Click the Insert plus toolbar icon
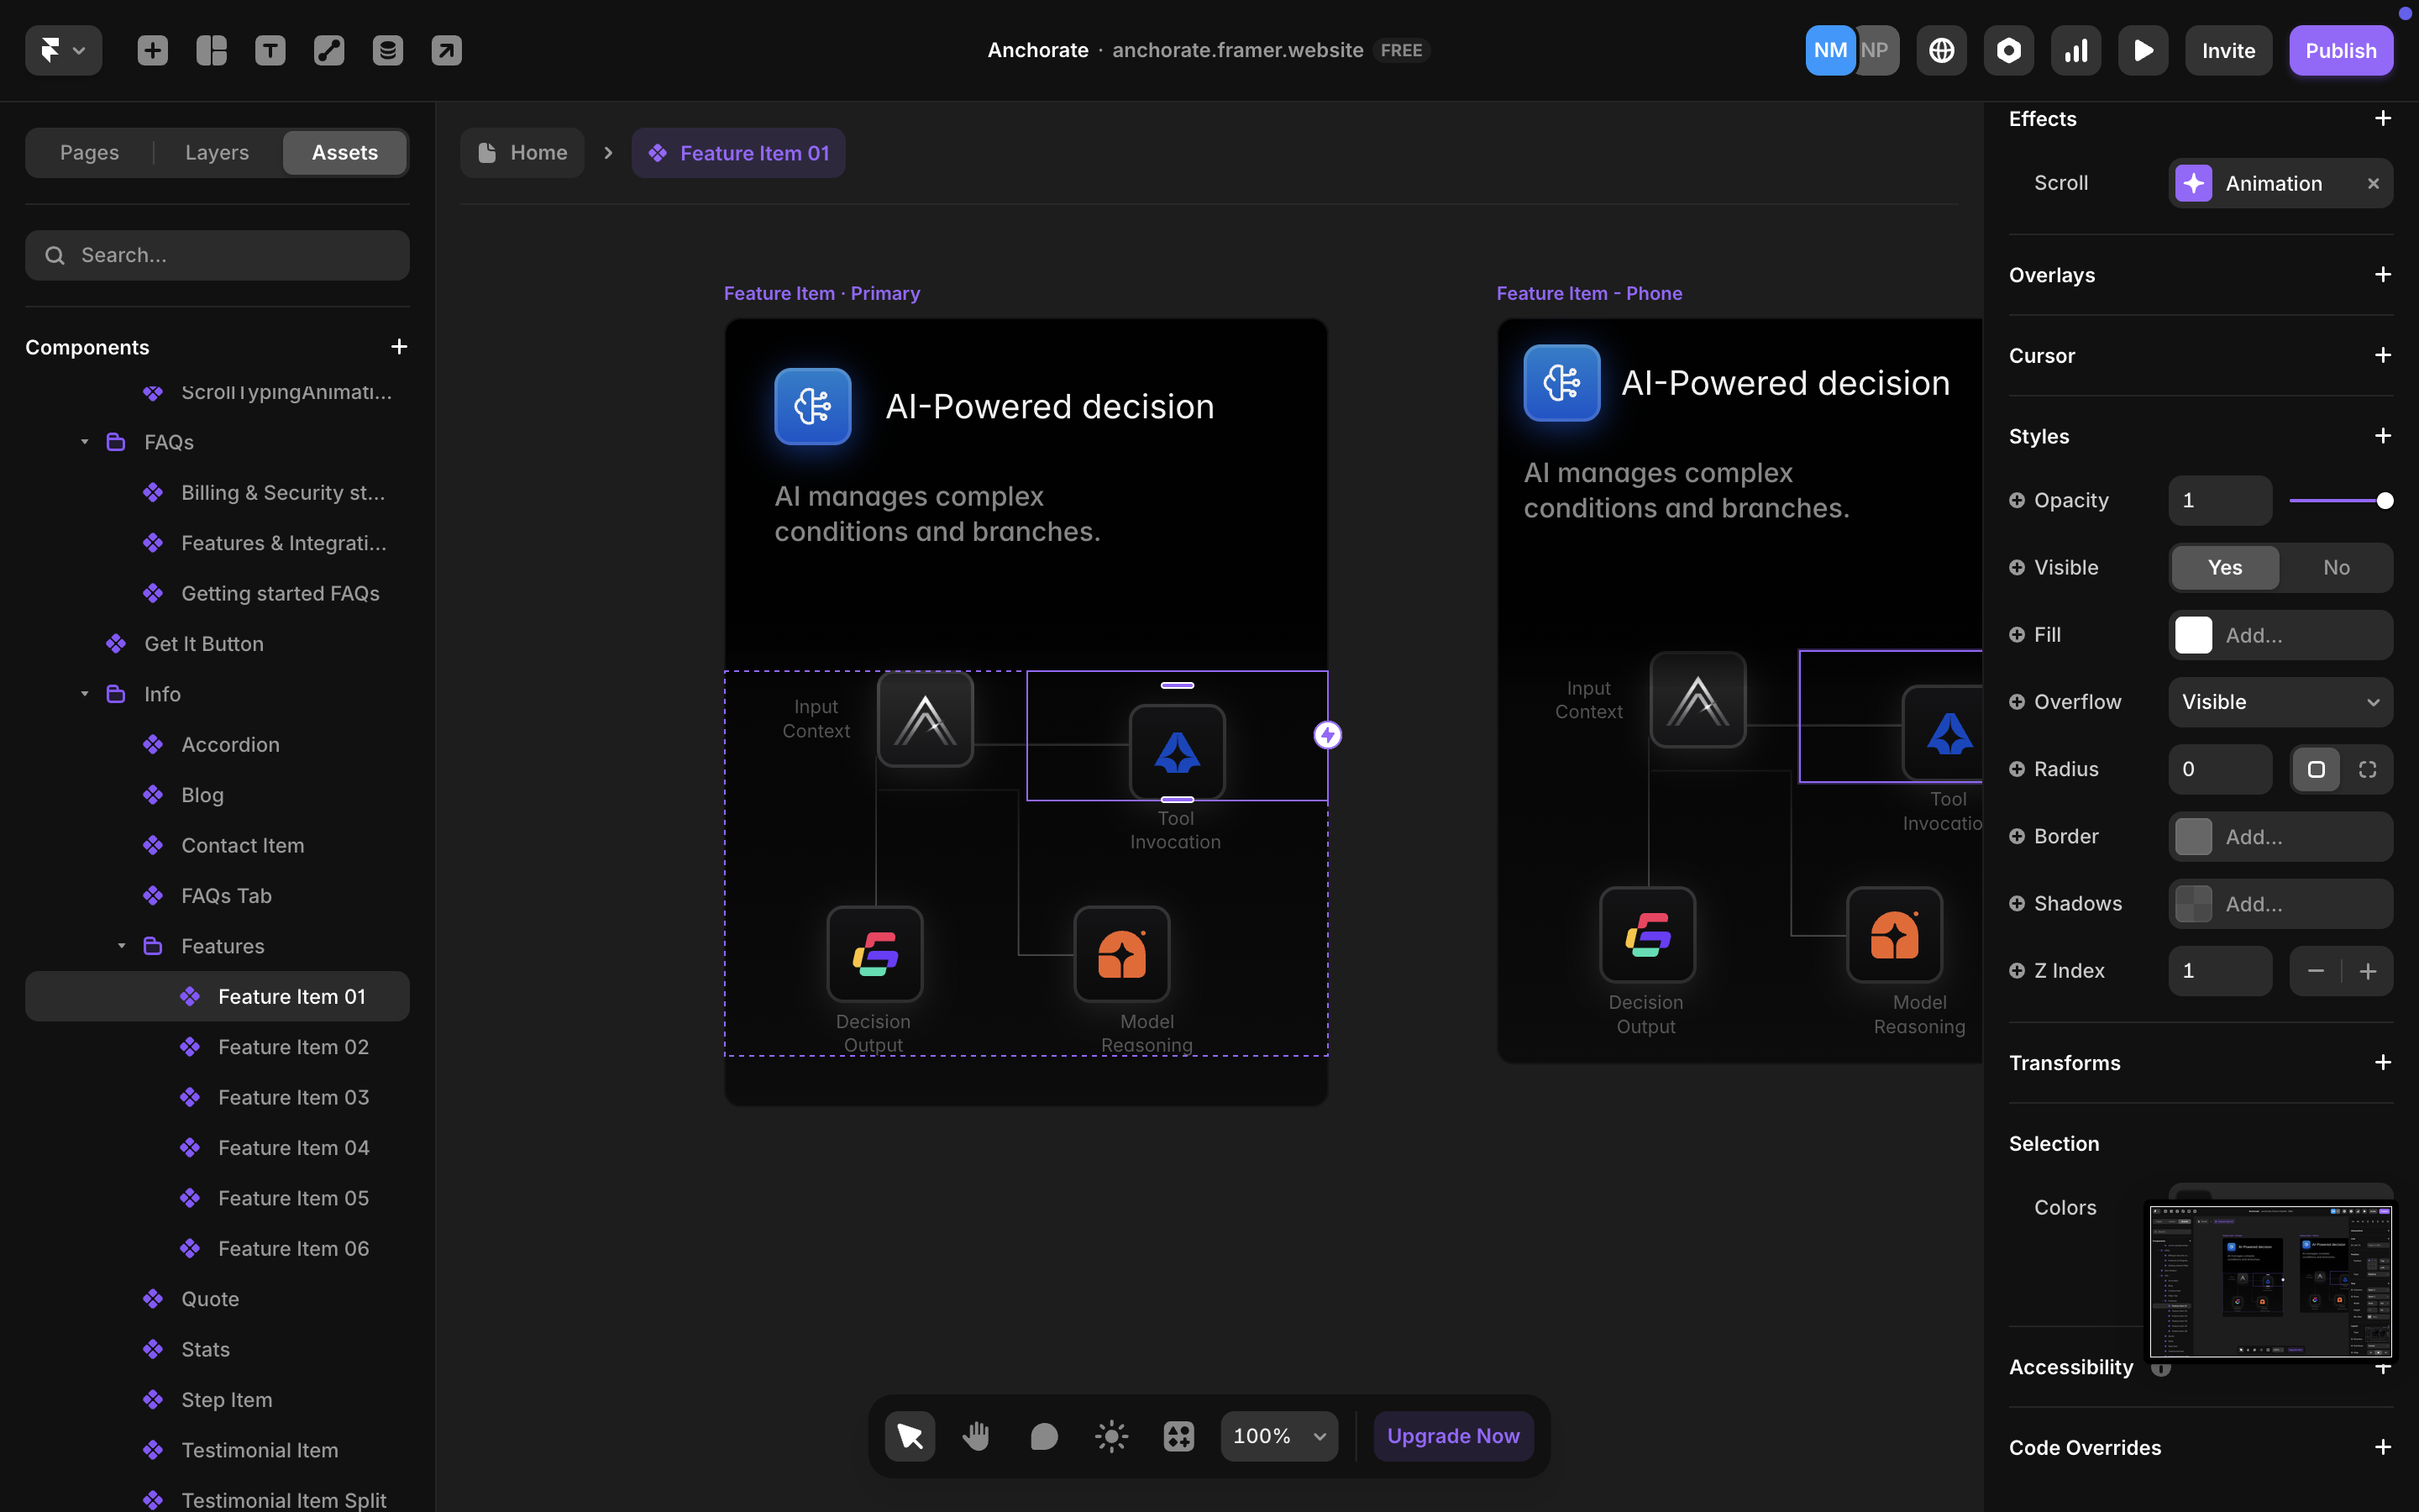Image resolution: width=2419 pixels, height=1512 pixels. 152,50
